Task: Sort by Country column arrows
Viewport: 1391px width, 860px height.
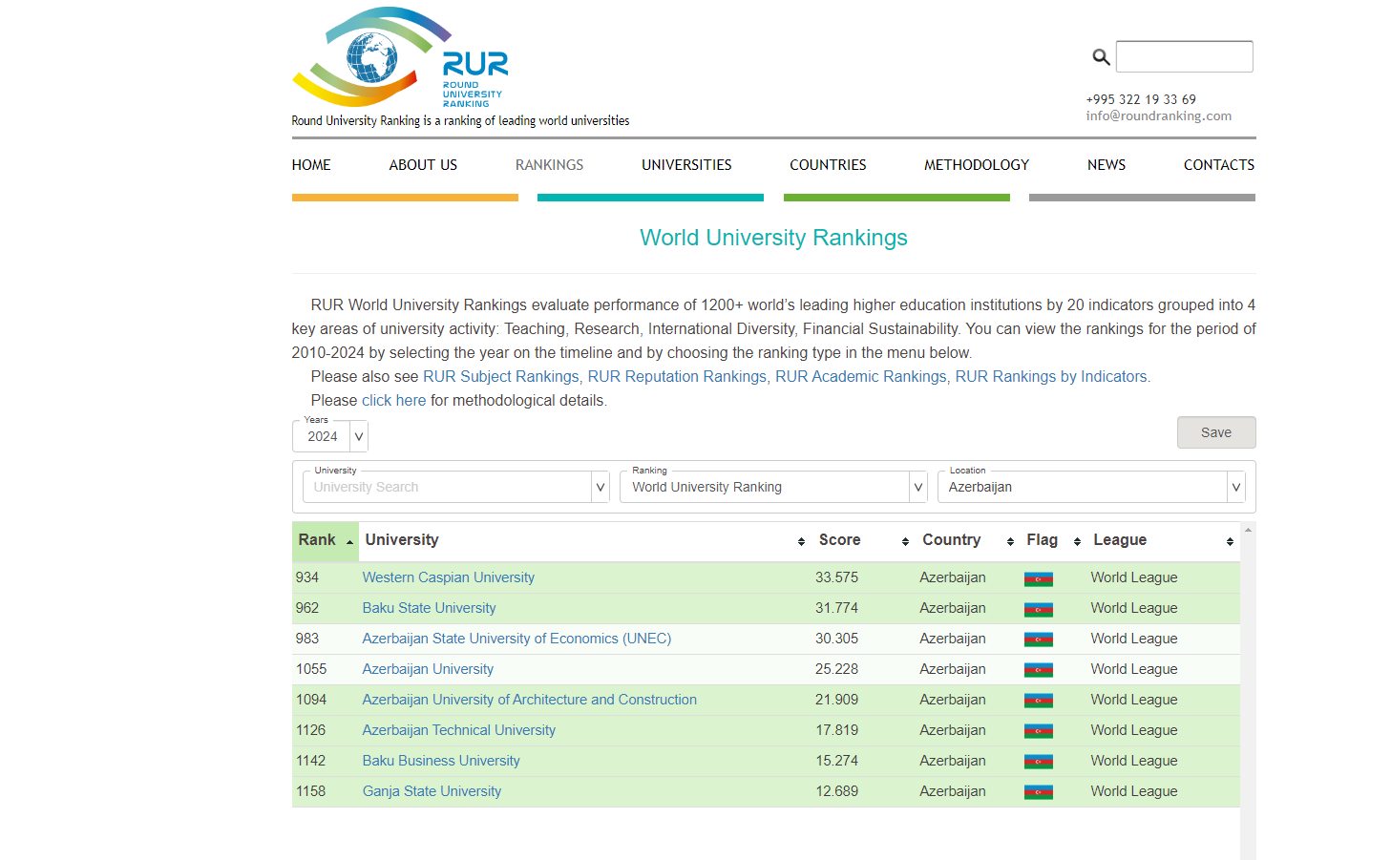Action: tap(1010, 542)
